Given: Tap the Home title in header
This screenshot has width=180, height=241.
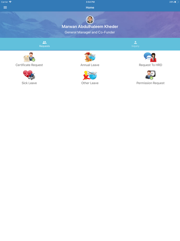Looking at the screenshot, I should point(90,8).
